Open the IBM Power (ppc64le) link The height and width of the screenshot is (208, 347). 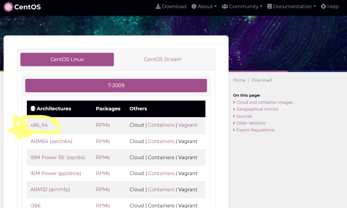(56, 173)
